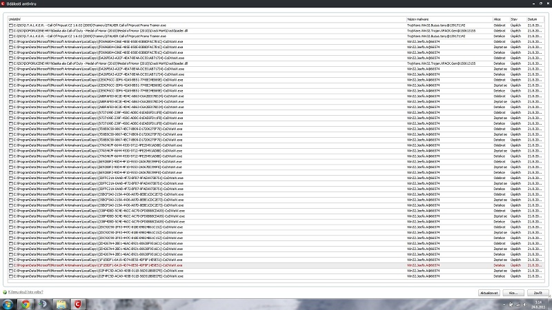
Task: Click the Comodo icon in the title bar
Action: (x=3, y=3)
